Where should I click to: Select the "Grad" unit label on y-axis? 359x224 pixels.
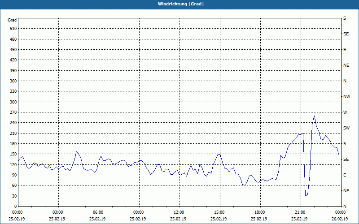tap(12, 20)
